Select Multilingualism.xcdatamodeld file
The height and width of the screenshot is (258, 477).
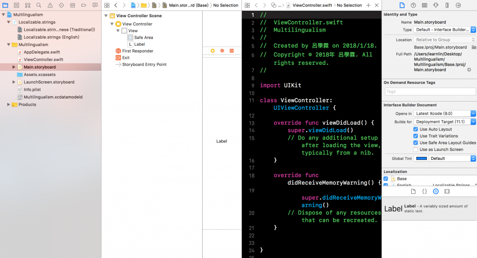coord(53,97)
